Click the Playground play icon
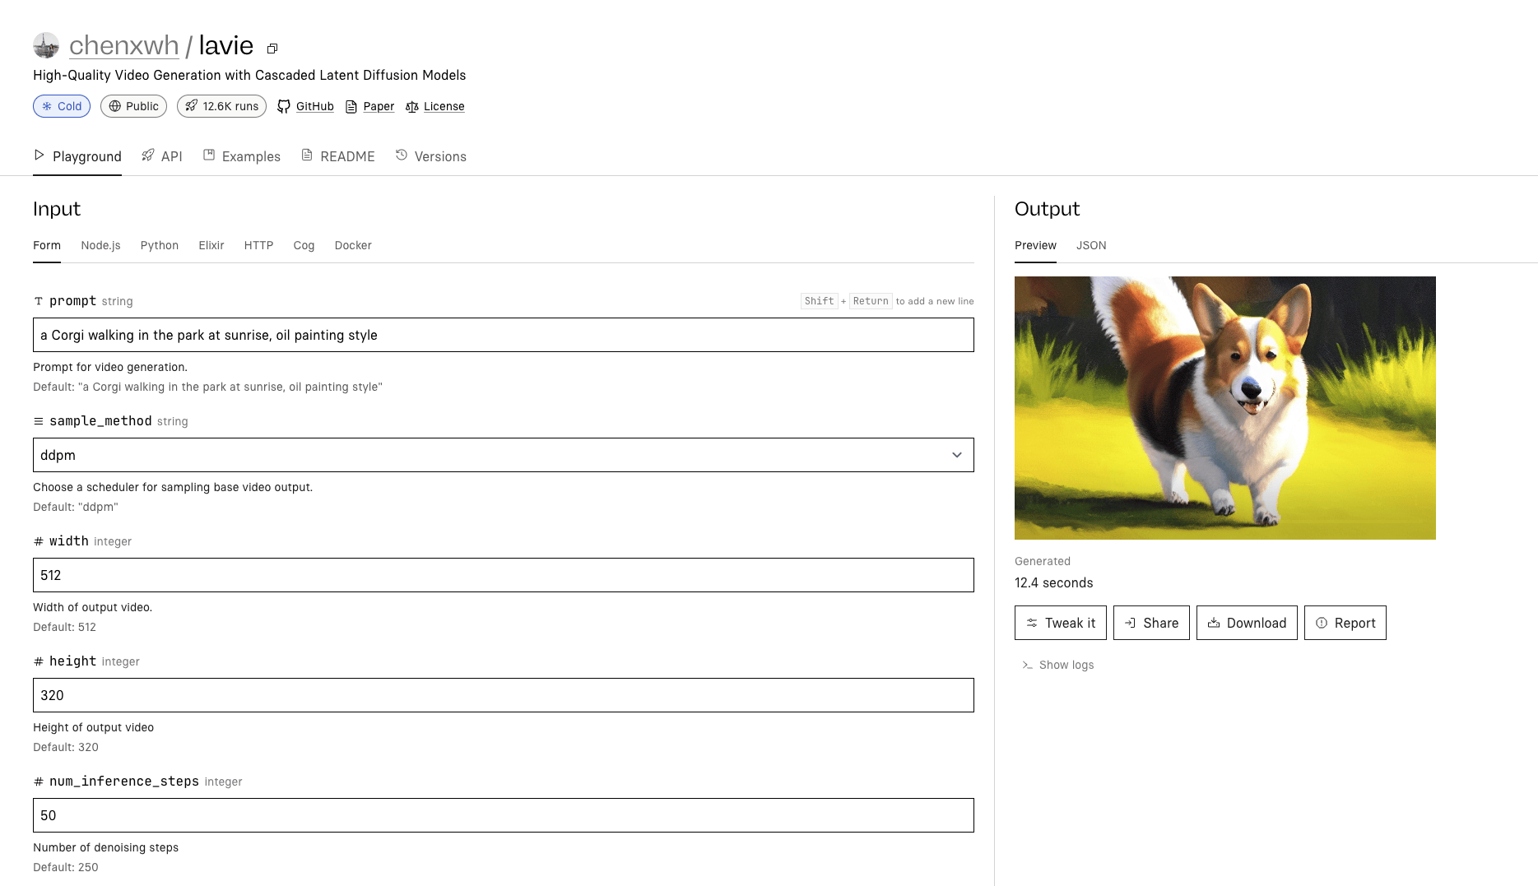This screenshot has height=886, width=1538. (39, 155)
